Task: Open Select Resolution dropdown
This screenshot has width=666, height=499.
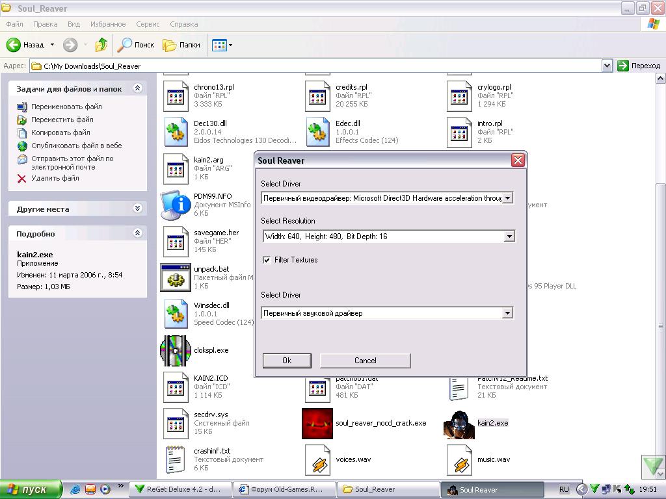Action: (x=509, y=237)
